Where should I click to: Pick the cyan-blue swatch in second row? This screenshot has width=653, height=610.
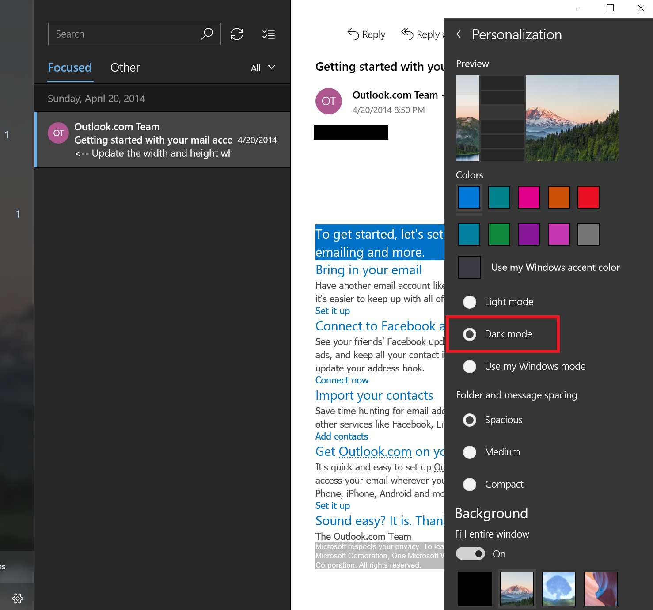[x=469, y=234]
